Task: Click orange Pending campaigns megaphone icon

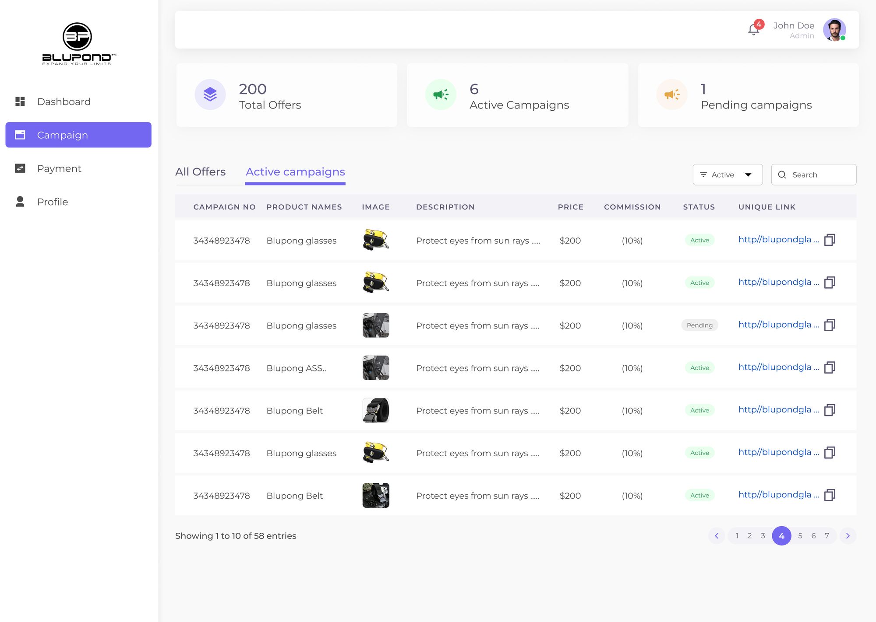Action: coord(671,94)
